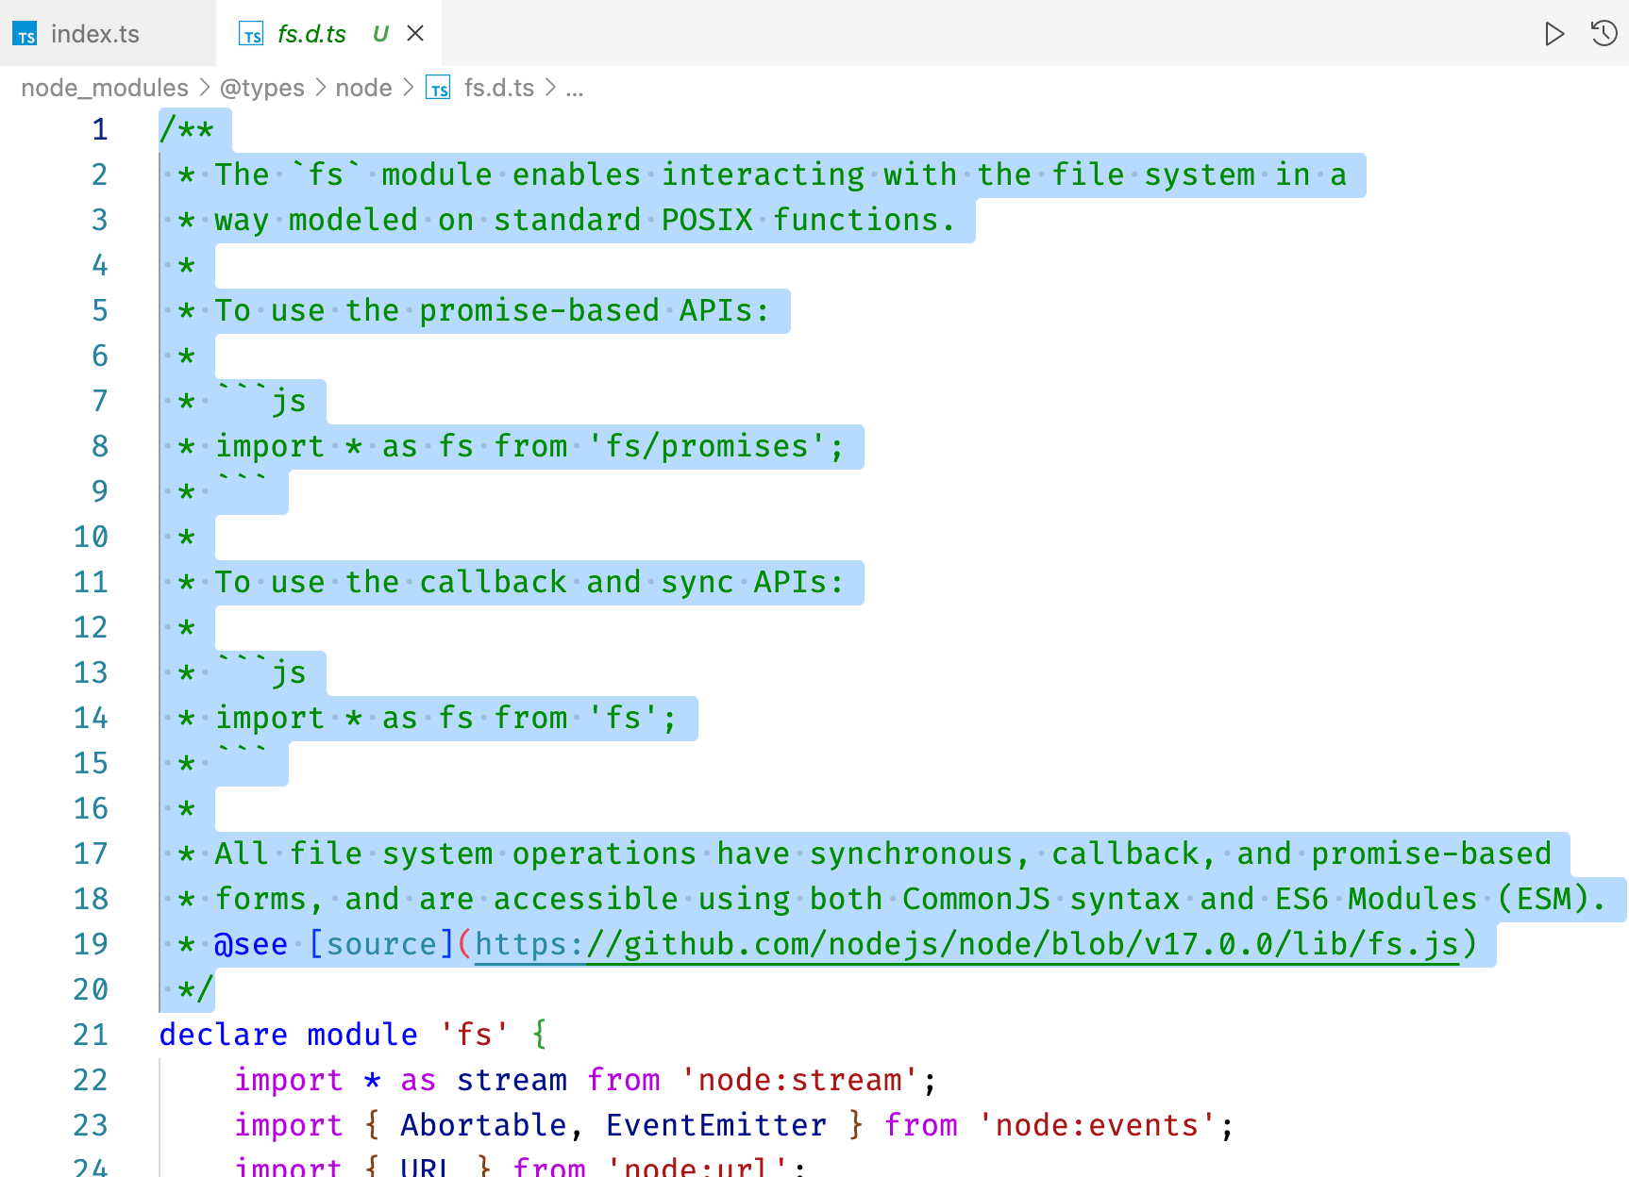
Task: Click 'interacting' word on line 2
Action: click(x=763, y=174)
